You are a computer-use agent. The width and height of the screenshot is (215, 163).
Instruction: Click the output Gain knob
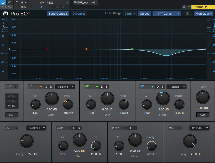click(203, 97)
